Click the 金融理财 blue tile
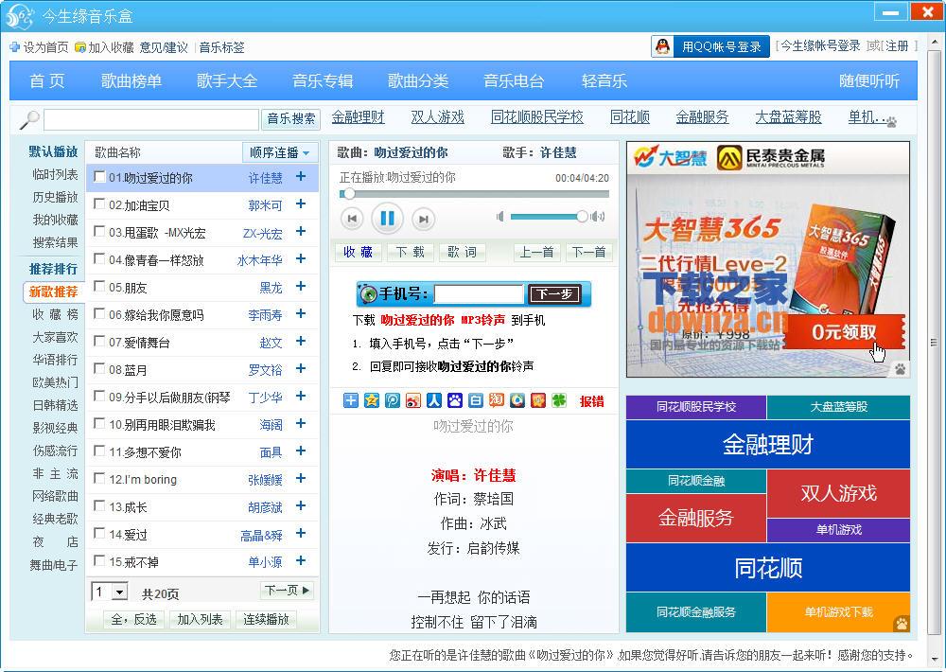The width and height of the screenshot is (946, 672). 768,445
